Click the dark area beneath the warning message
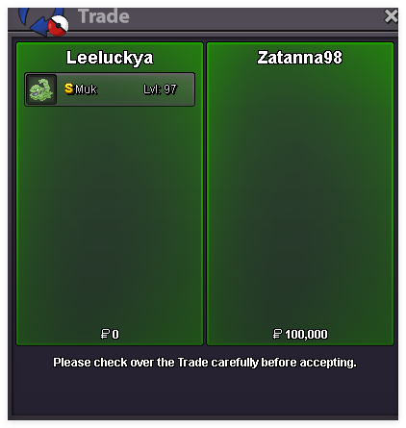Image resolution: width=406 pixels, height=428 pixels. coord(205,392)
